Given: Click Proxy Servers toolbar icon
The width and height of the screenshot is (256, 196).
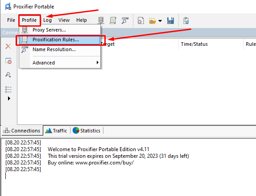Looking at the screenshot, I should coord(101,20).
